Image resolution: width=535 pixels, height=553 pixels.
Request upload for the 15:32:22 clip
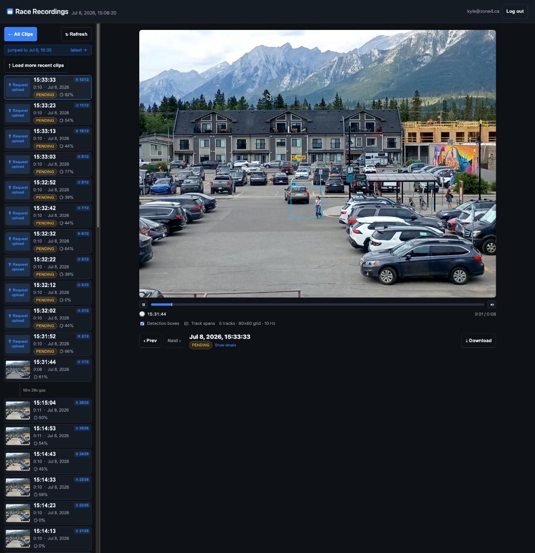[18, 267]
